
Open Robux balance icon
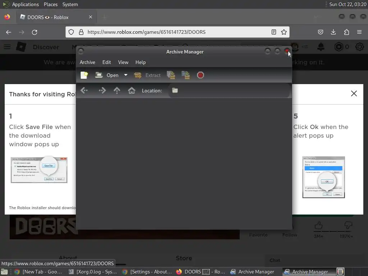coord(339,47)
